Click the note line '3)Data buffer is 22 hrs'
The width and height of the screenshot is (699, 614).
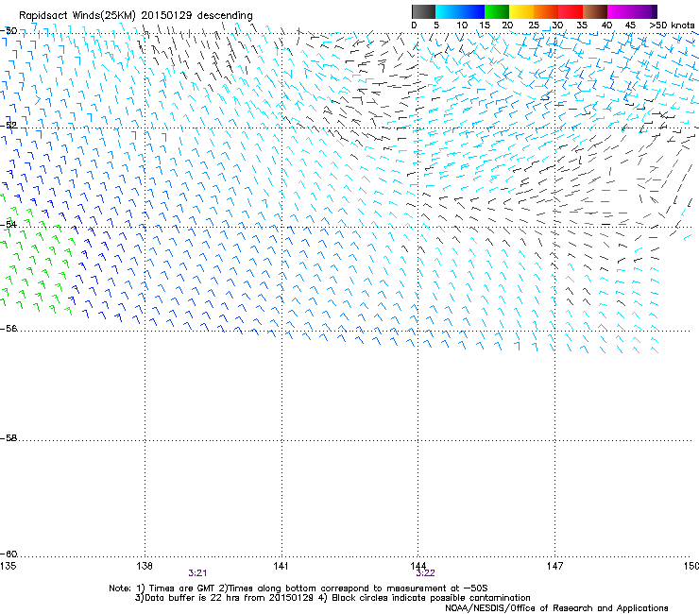332,598
